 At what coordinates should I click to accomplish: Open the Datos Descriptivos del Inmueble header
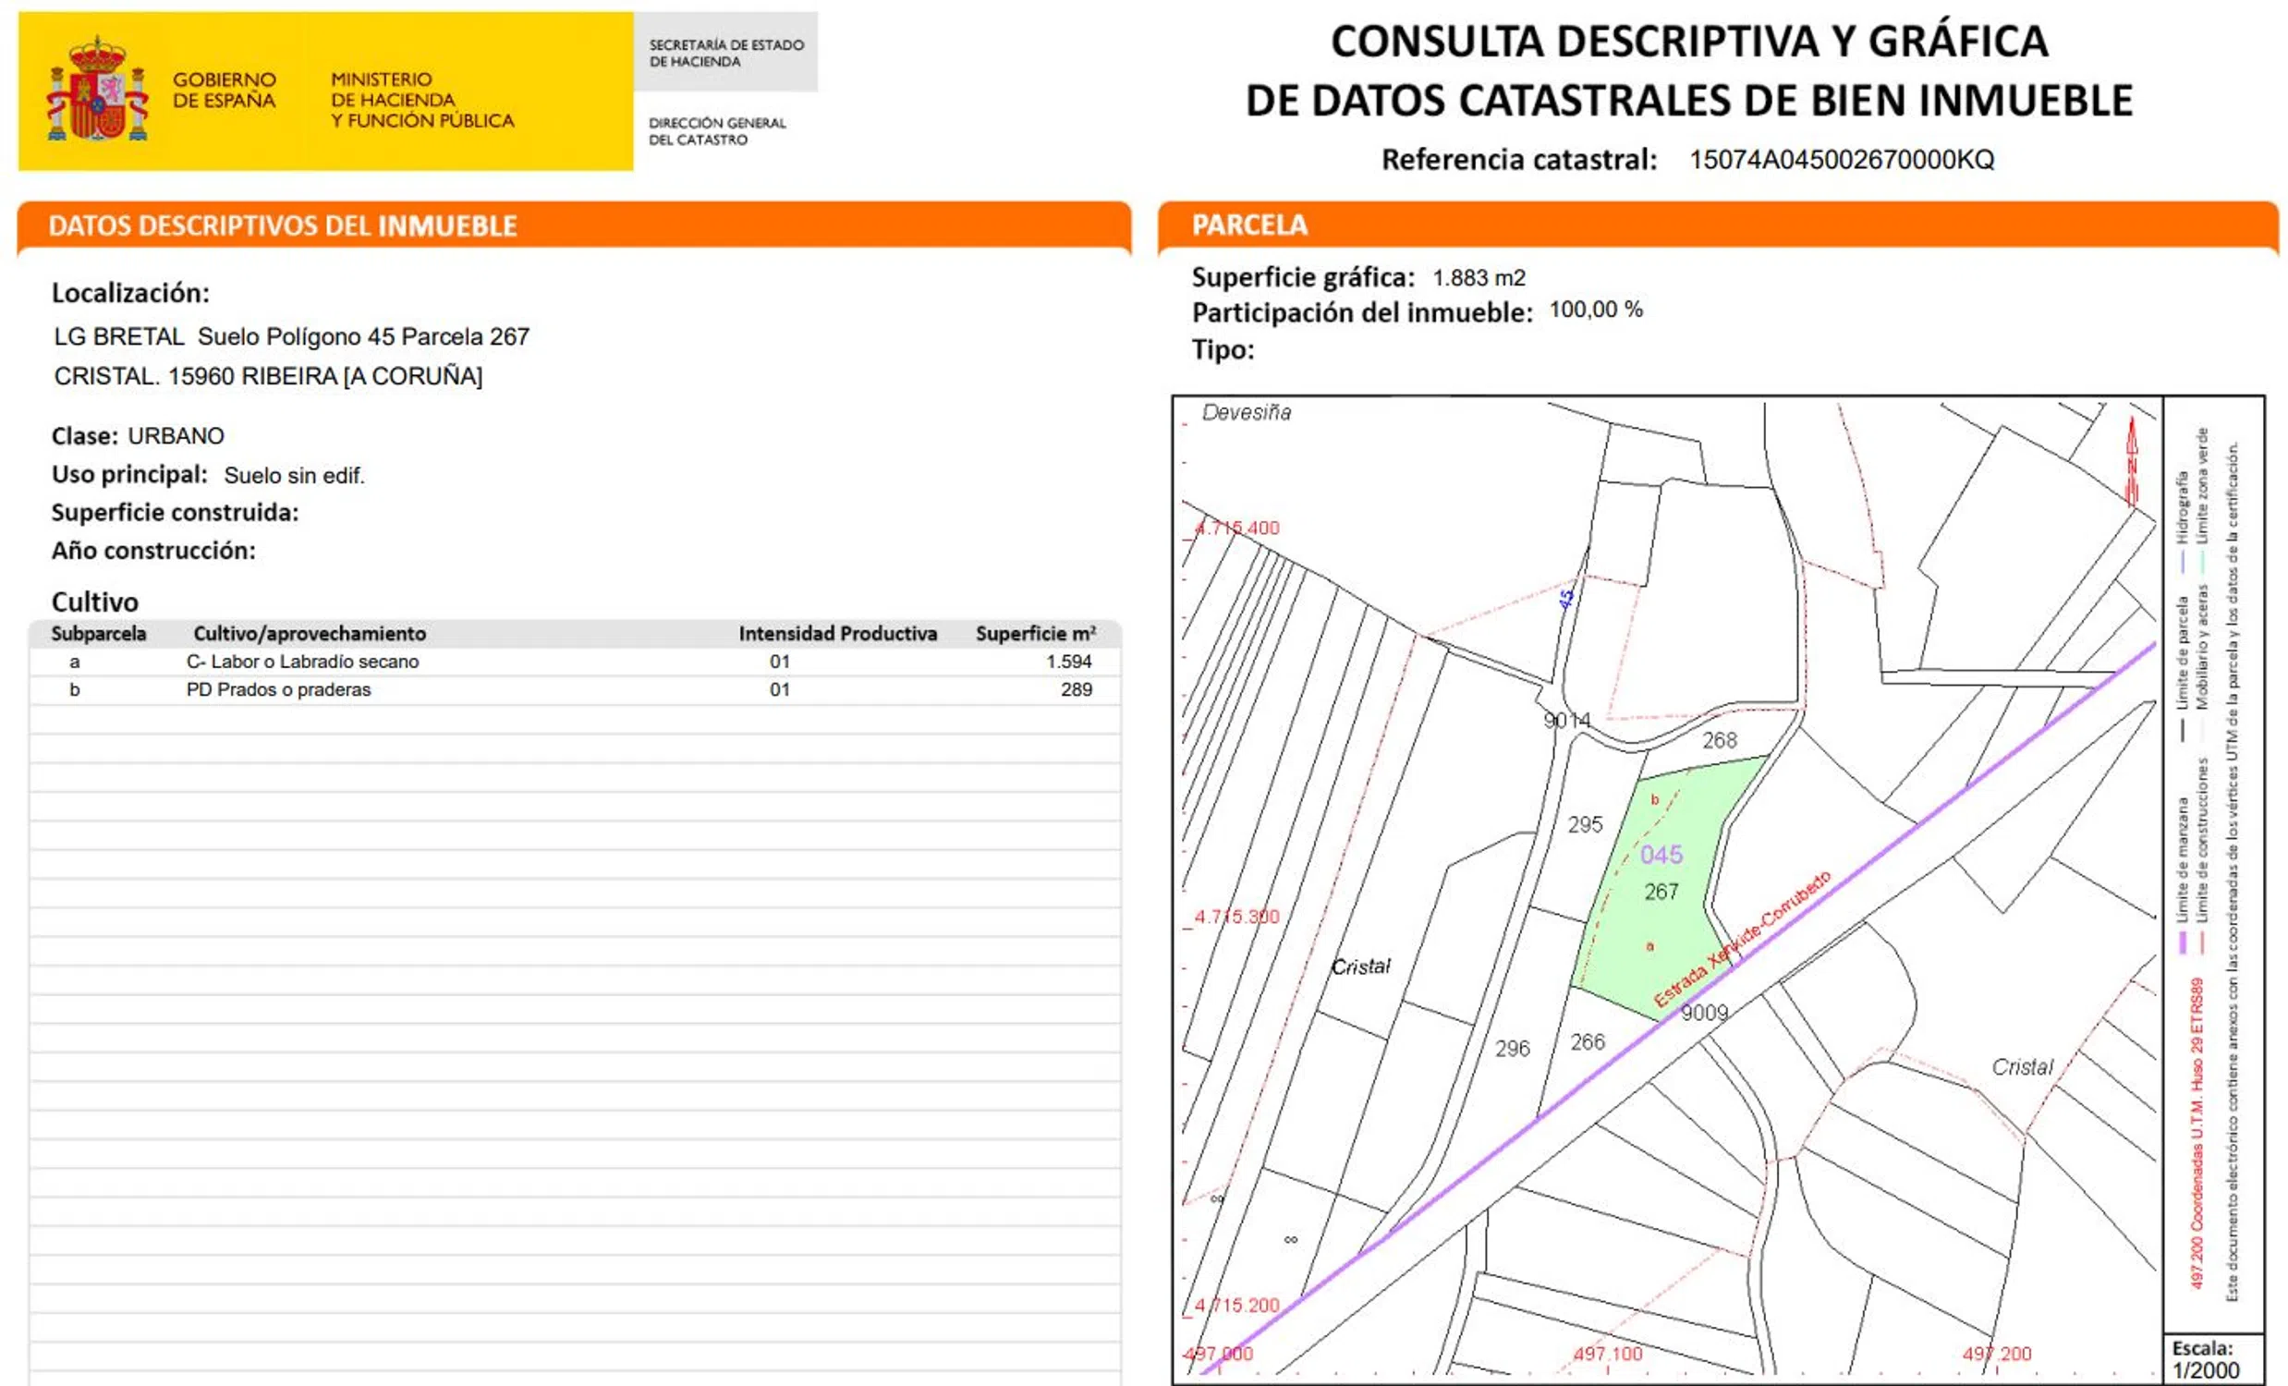282,225
